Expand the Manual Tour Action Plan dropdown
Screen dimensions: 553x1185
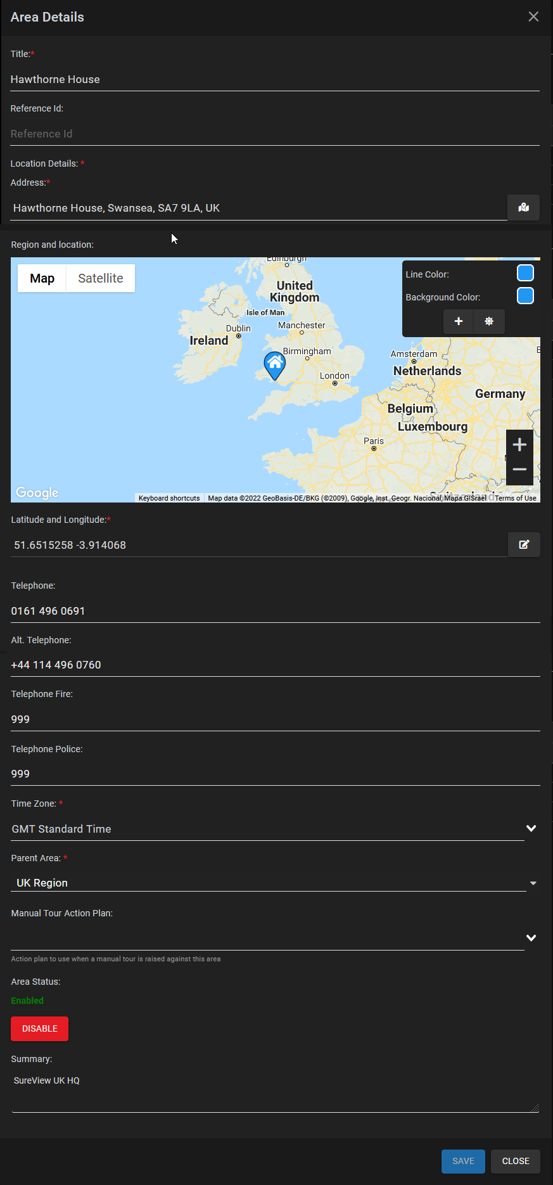pyautogui.click(x=531, y=937)
